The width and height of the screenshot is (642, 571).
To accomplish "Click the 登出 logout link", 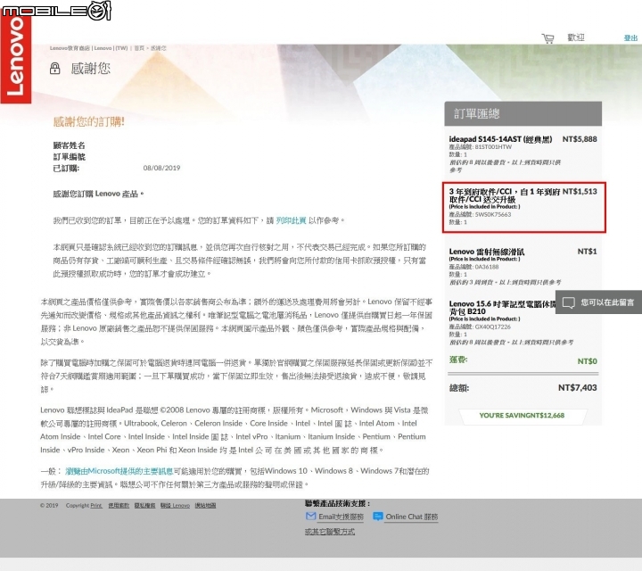I will pyautogui.click(x=630, y=37).
